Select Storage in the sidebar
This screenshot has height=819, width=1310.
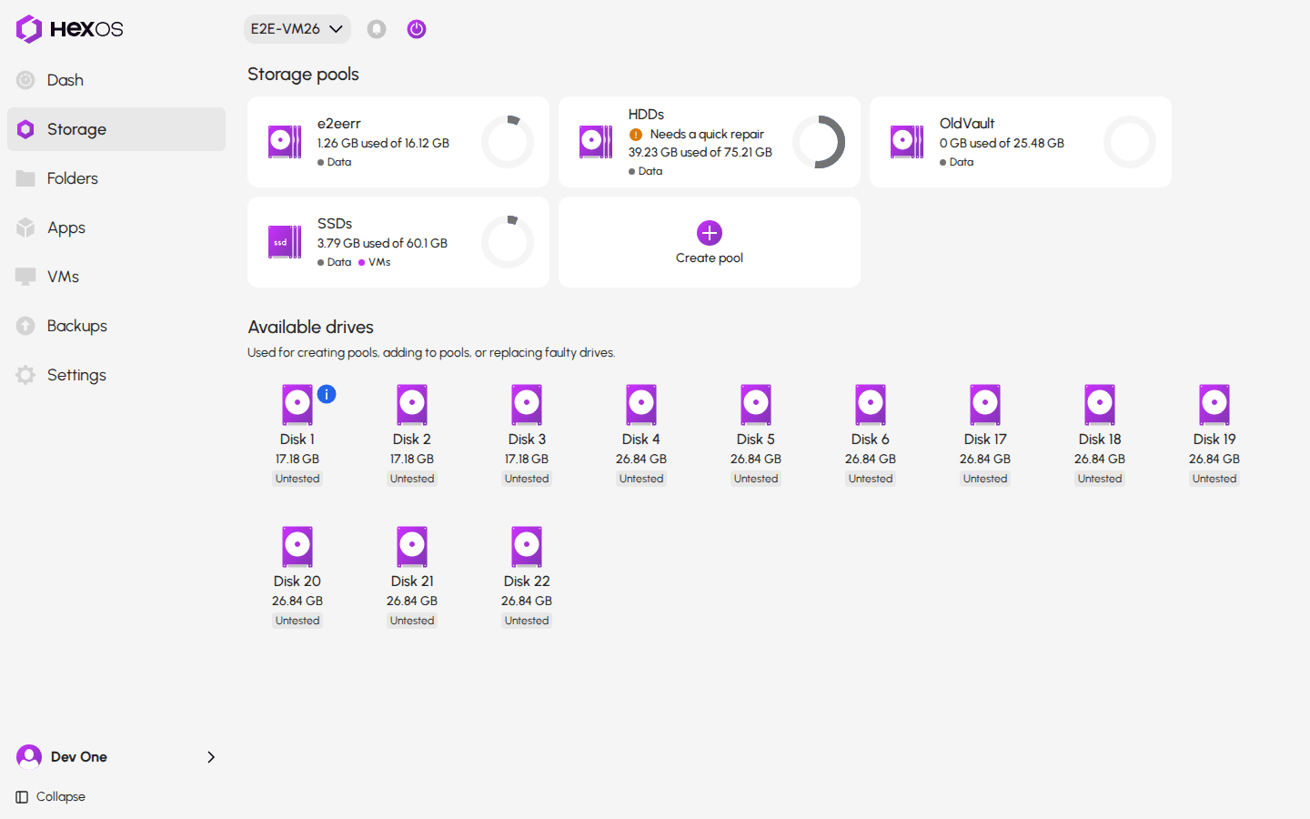coord(116,129)
